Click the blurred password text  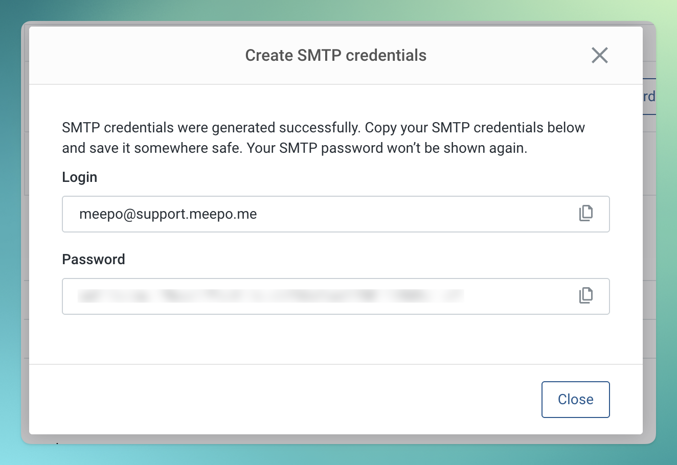pyautogui.click(x=270, y=296)
